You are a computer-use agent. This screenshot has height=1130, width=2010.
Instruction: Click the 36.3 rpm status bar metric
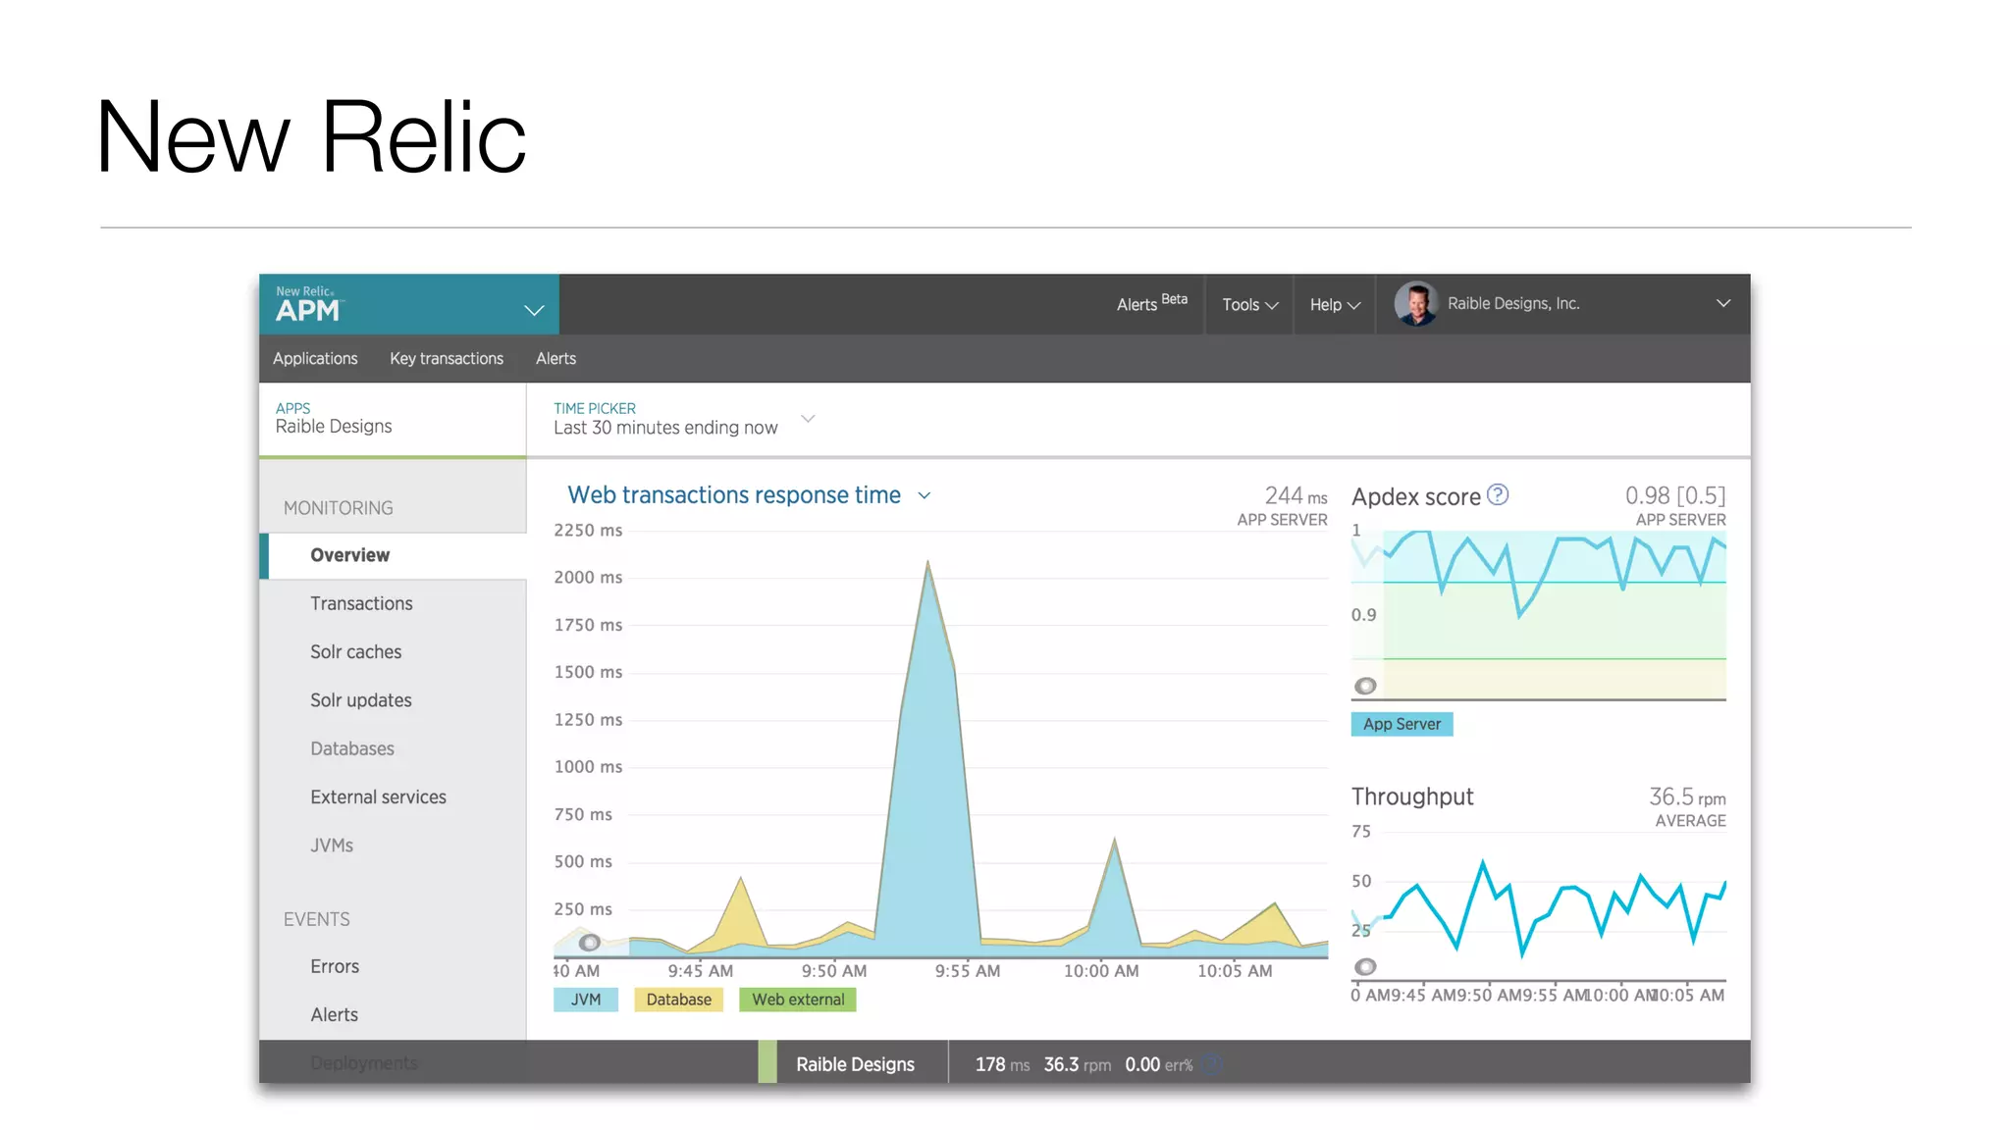(1077, 1065)
